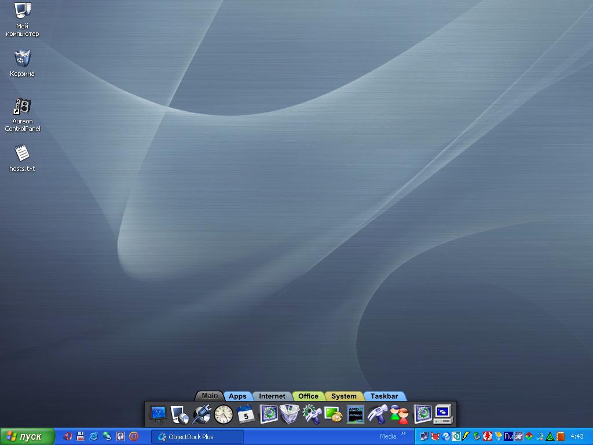Switch to the System dock tab
The width and height of the screenshot is (593, 445).
(x=343, y=396)
